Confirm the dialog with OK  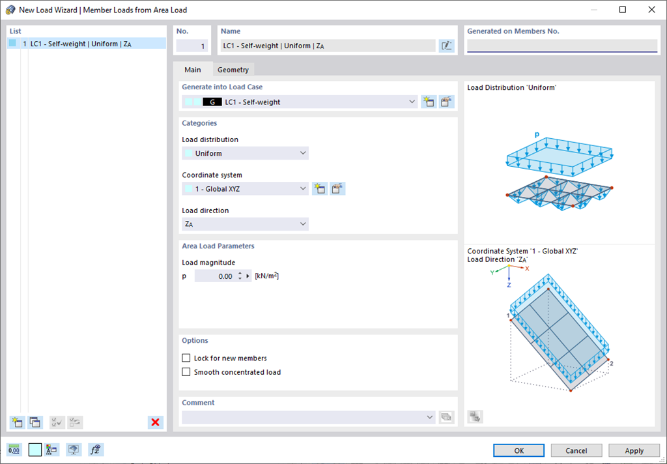(x=518, y=450)
